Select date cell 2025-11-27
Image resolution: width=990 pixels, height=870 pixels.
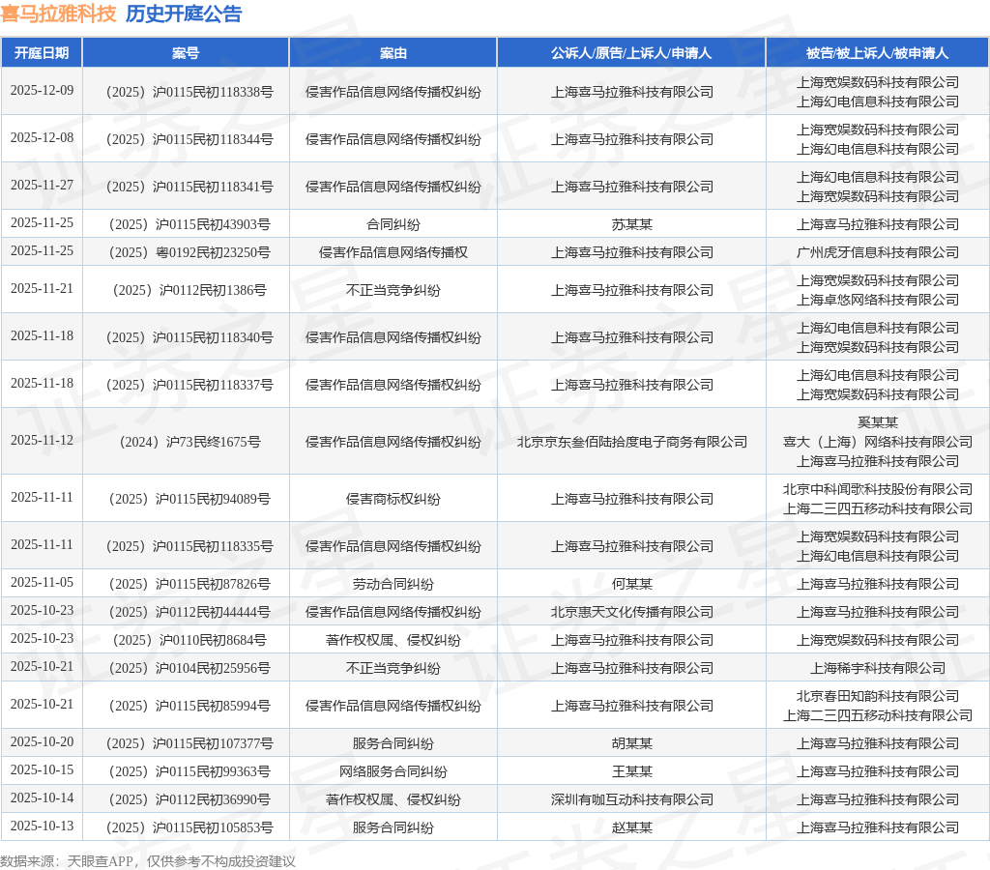click(42, 185)
